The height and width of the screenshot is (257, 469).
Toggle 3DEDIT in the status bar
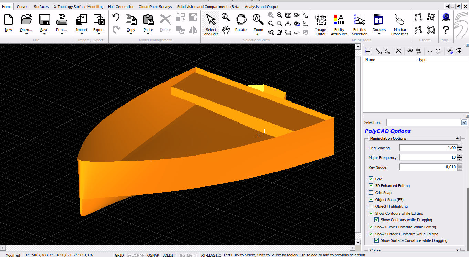(169, 255)
